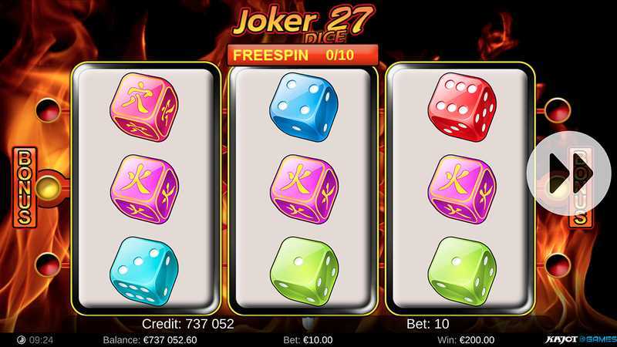617x347 pixels.
Task: Select the purple fire-symbol dice on the left reel
Action: 144,189
